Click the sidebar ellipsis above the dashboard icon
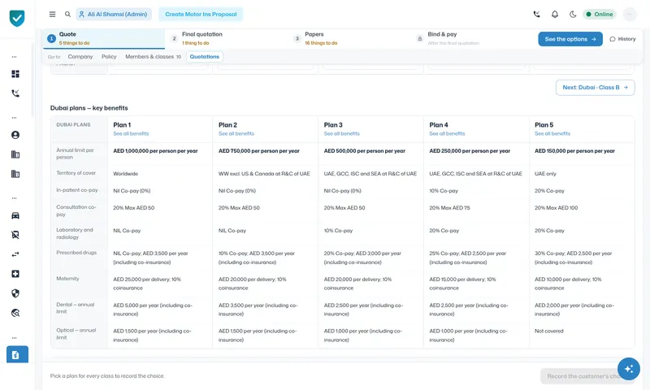The height and width of the screenshot is (390, 650). pyautogui.click(x=14, y=57)
